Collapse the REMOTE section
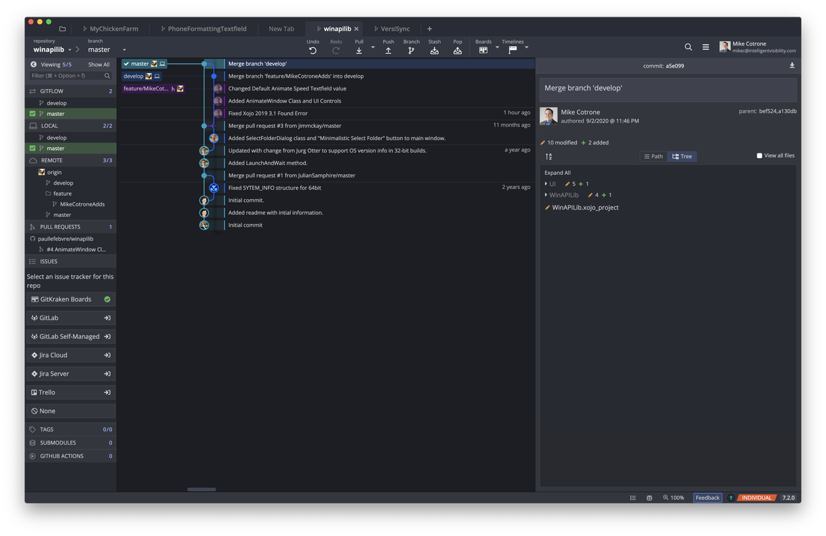The image size is (826, 536). point(71,160)
